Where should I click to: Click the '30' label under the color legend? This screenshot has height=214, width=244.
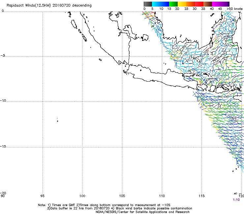pyautogui.click(x=195, y=9)
